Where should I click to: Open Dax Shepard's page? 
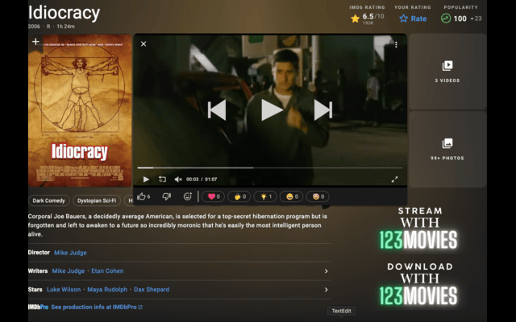coord(152,290)
